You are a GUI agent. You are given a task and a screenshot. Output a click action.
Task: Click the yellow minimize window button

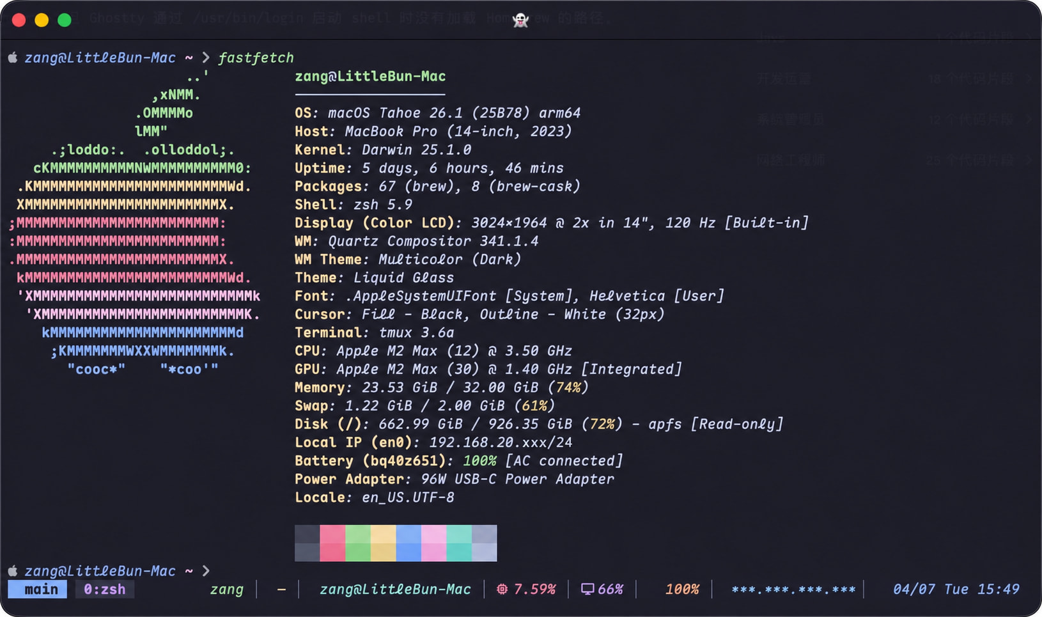(x=42, y=20)
